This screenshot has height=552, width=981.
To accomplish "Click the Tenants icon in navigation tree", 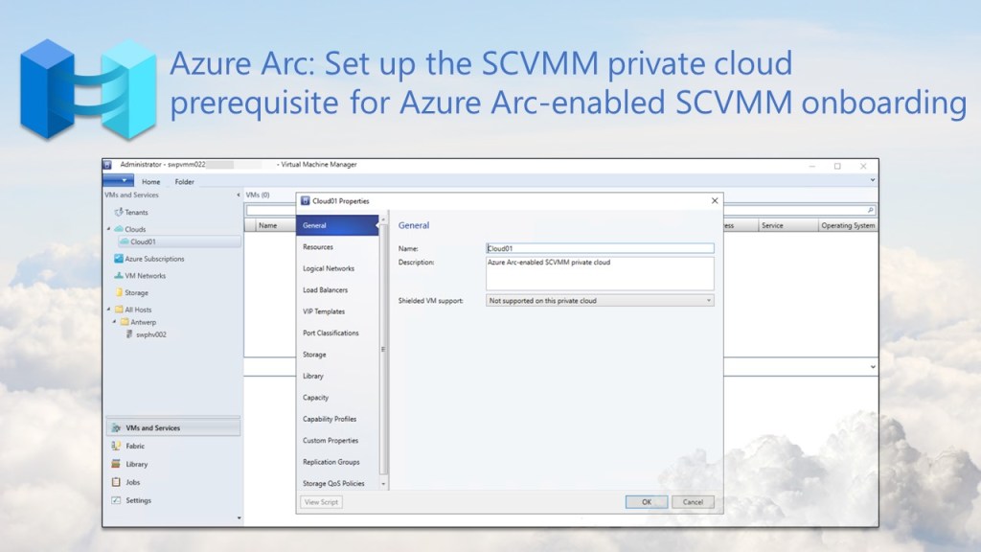I will (x=119, y=212).
